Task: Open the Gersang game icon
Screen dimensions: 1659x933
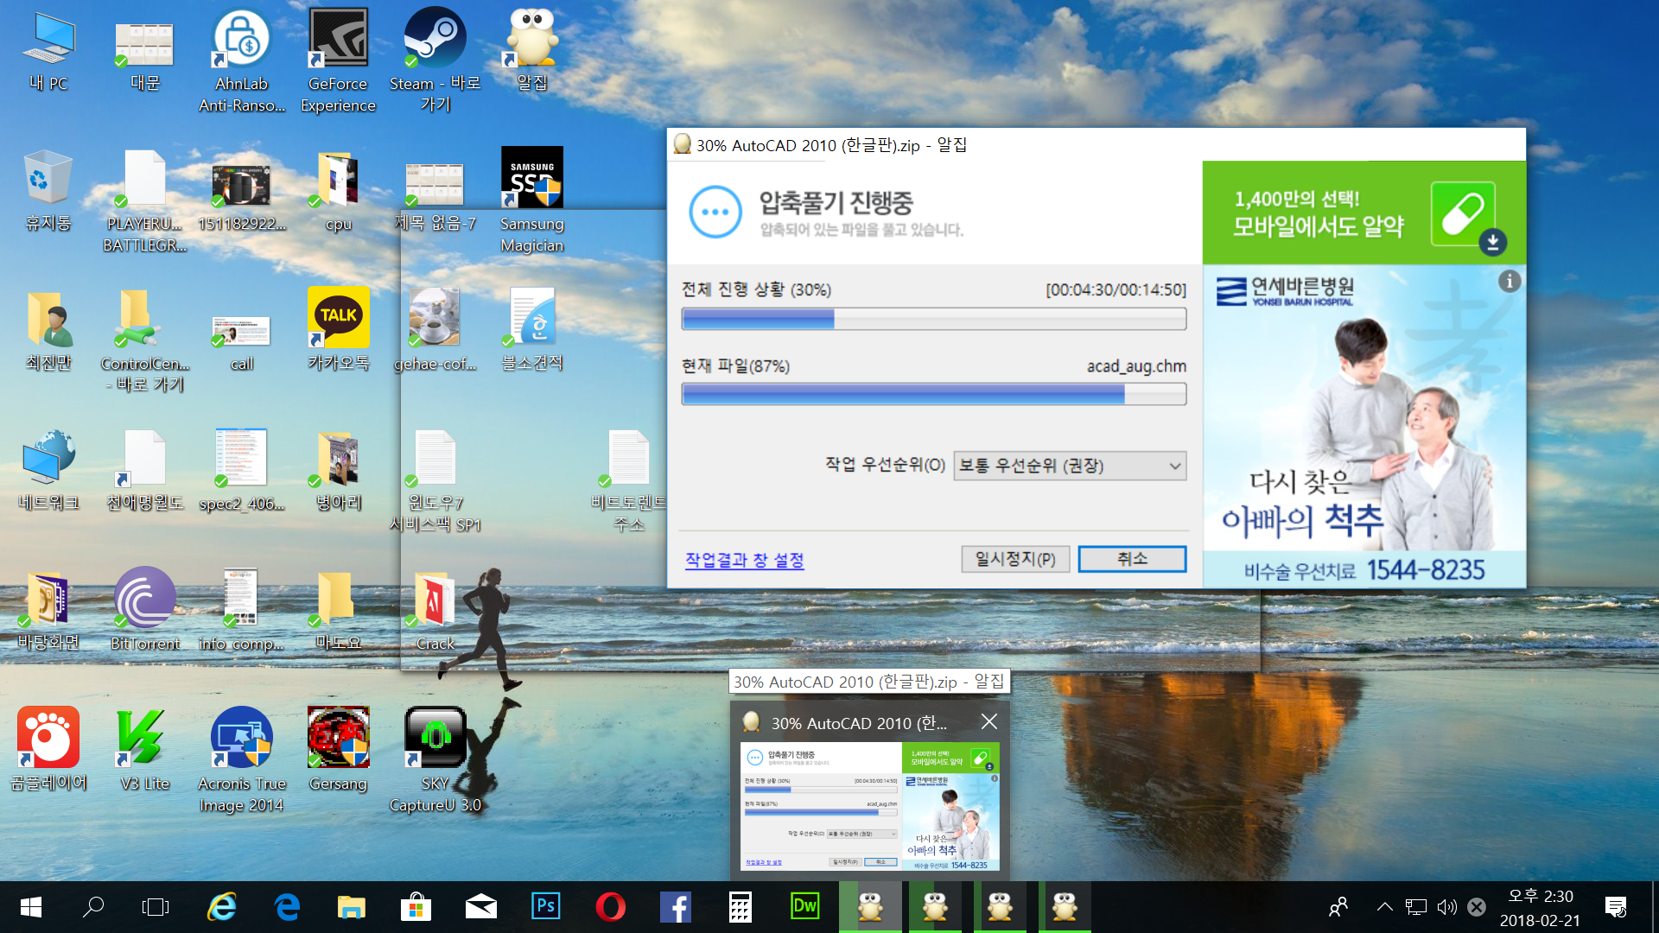Action: (x=338, y=749)
